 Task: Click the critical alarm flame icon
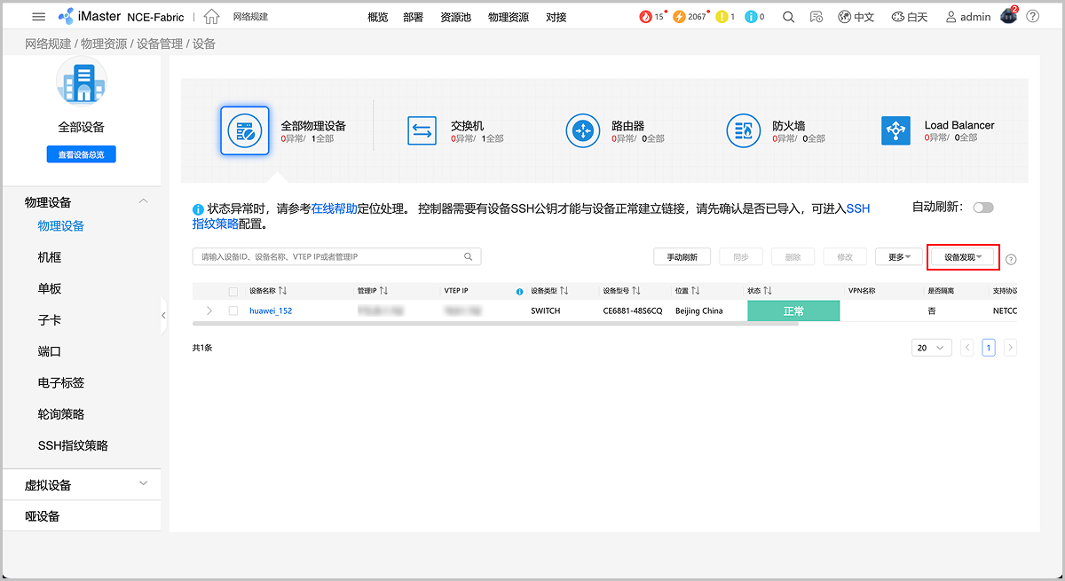[645, 17]
